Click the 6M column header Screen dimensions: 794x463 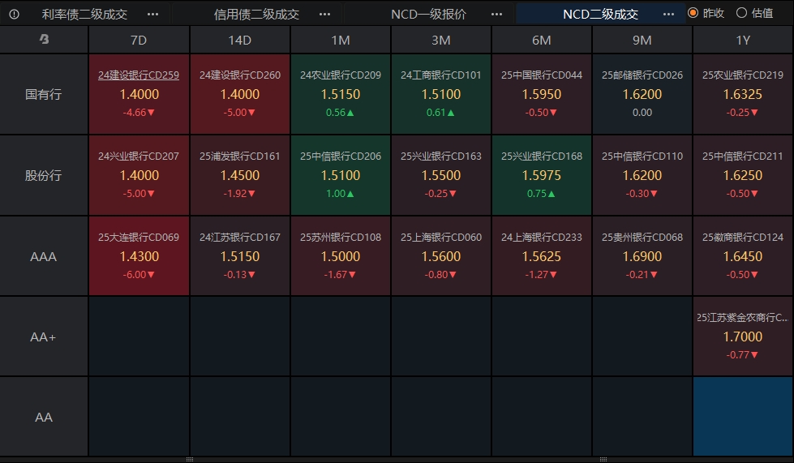point(541,40)
